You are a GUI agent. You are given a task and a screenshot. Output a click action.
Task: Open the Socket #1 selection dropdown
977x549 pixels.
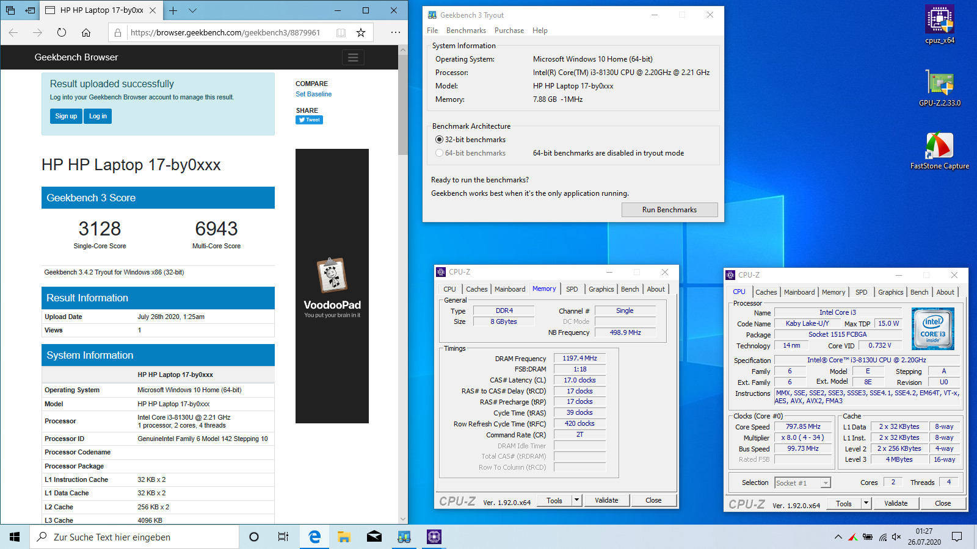click(x=802, y=483)
